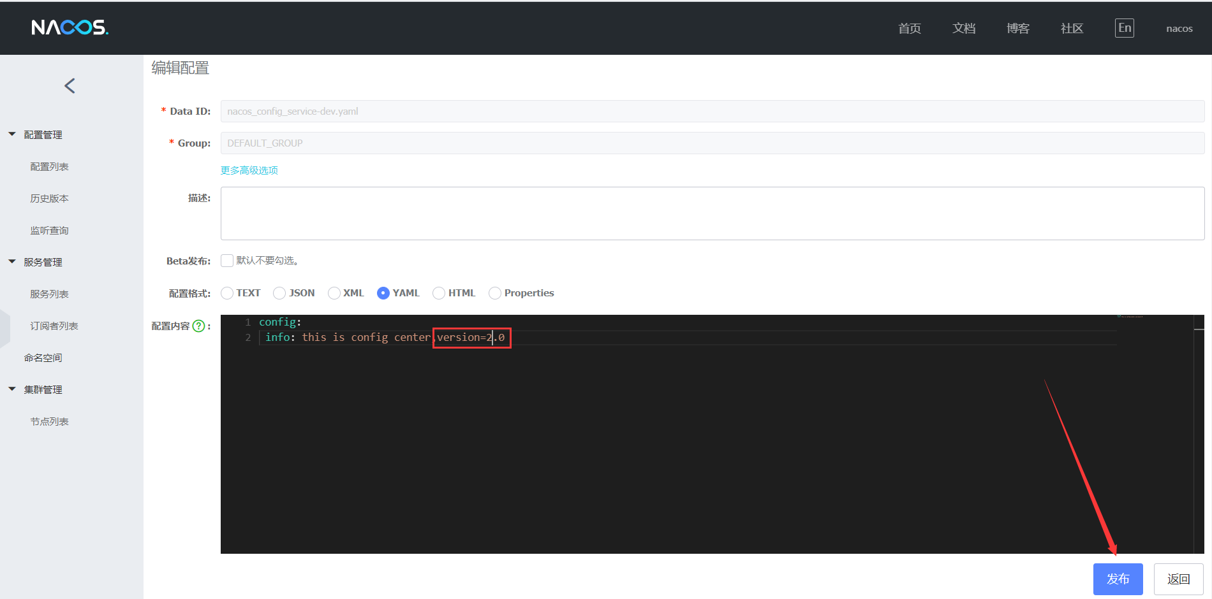Viewport: 1212px width, 599px height.
Task: Click the 发布 publish button
Action: click(1118, 579)
